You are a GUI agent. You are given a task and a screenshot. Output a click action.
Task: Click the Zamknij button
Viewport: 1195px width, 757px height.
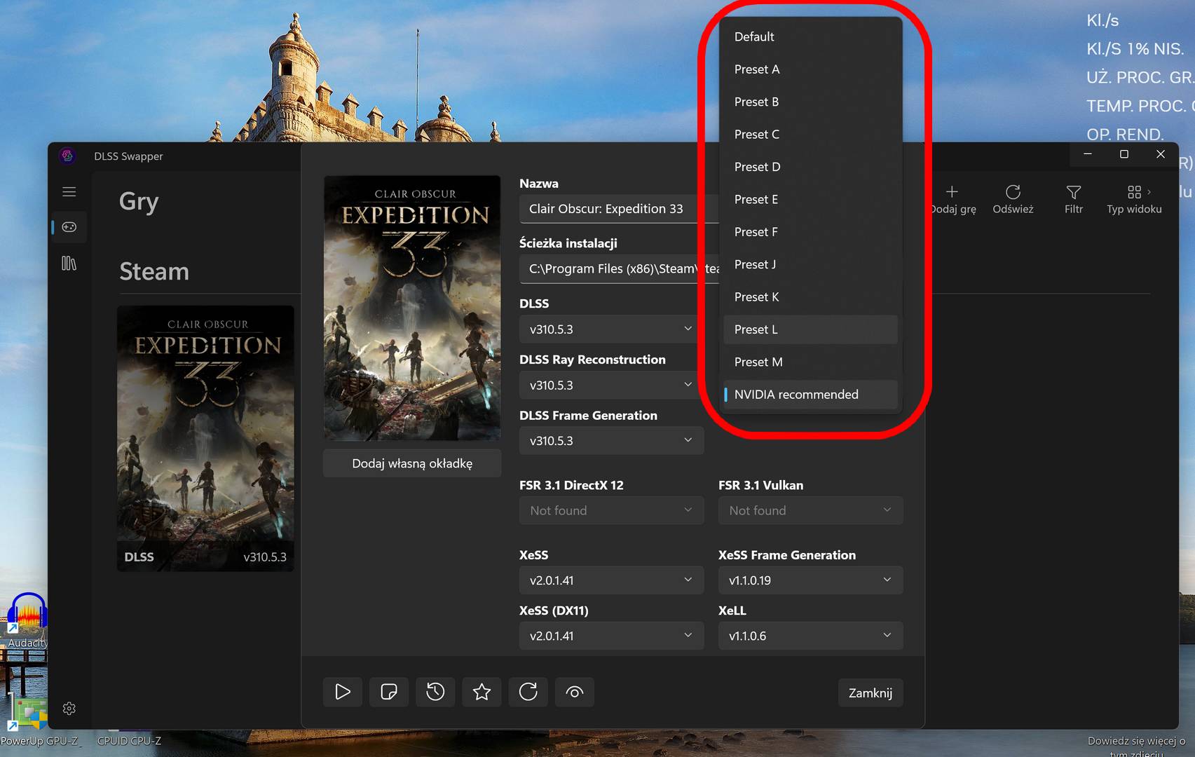pos(870,693)
